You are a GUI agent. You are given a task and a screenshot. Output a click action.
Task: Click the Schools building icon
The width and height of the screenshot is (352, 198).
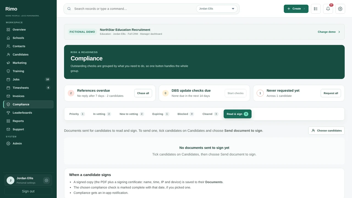8,38
